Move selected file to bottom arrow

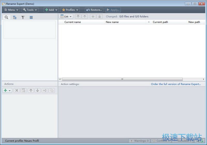(100, 16)
